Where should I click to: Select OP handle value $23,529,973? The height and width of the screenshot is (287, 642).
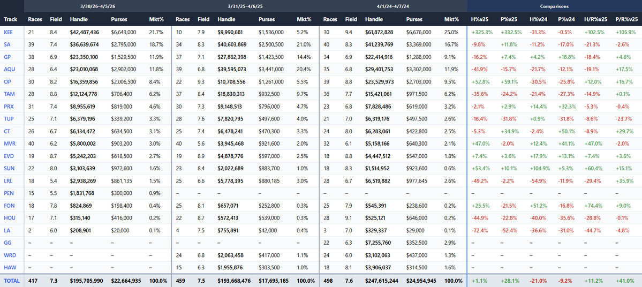pyautogui.click(x=379, y=81)
